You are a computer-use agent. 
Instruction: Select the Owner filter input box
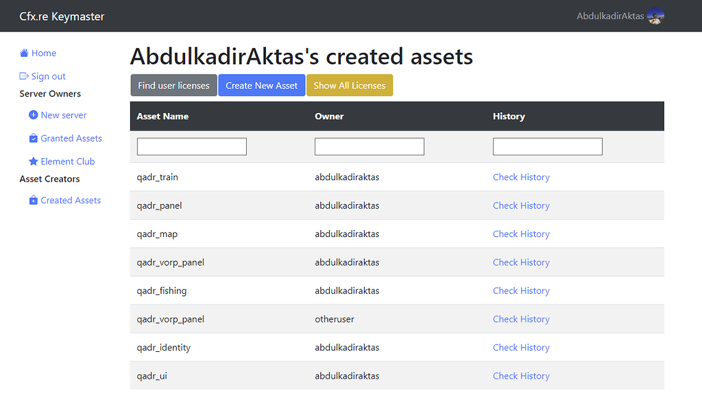point(369,146)
